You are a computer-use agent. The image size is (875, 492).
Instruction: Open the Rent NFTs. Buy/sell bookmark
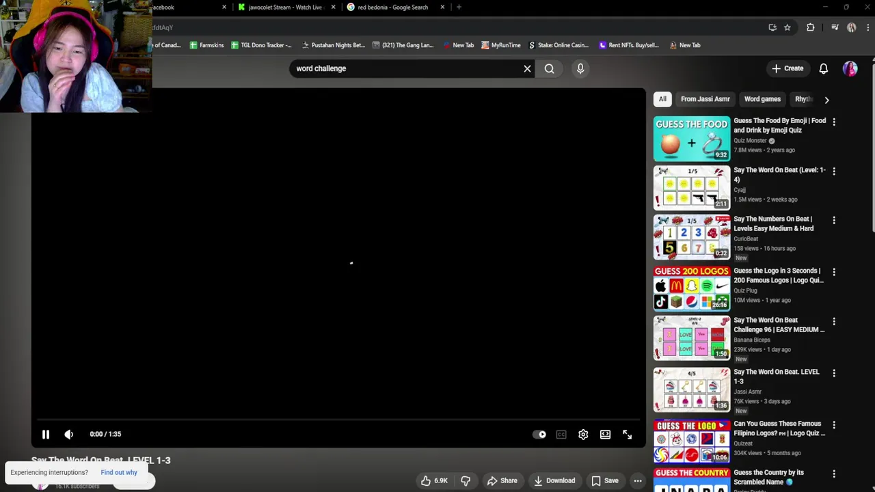click(629, 45)
